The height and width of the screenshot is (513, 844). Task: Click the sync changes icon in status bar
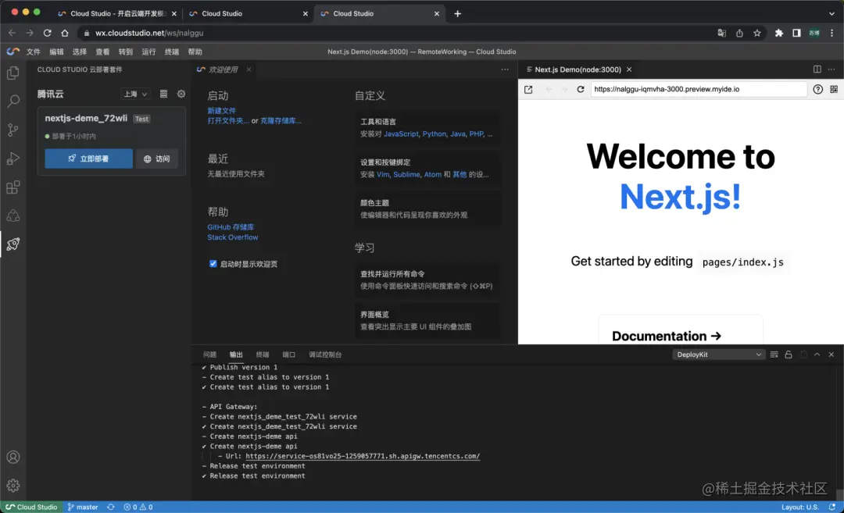[x=110, y=507]
